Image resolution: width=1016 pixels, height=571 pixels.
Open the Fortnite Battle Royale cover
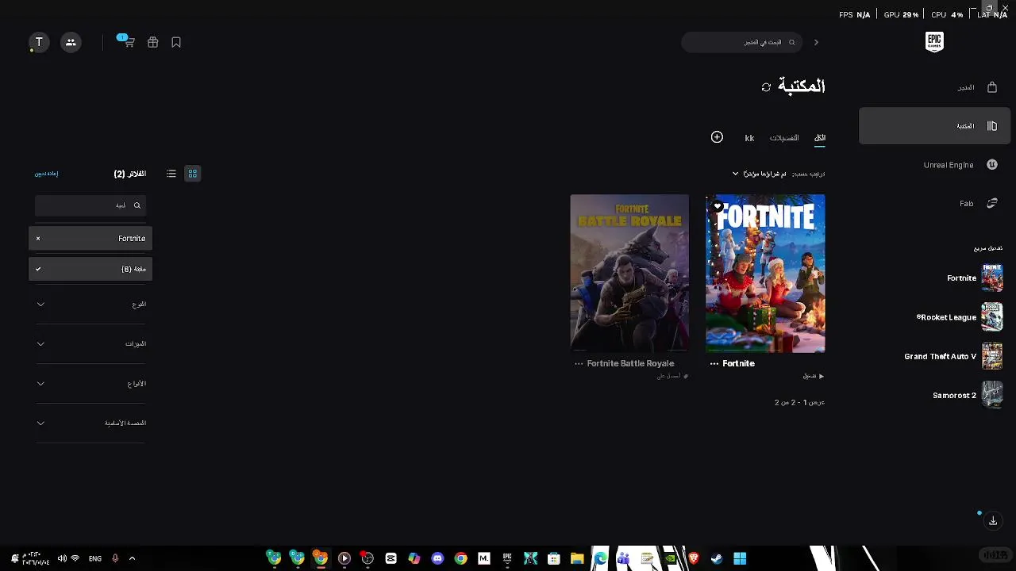click(x=629, y=274)
